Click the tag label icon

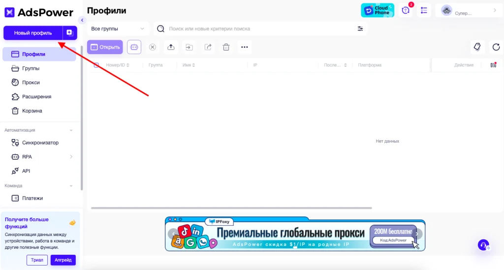477,47
